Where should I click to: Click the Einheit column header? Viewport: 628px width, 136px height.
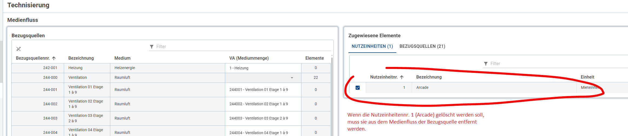click(x=587, y=77)
